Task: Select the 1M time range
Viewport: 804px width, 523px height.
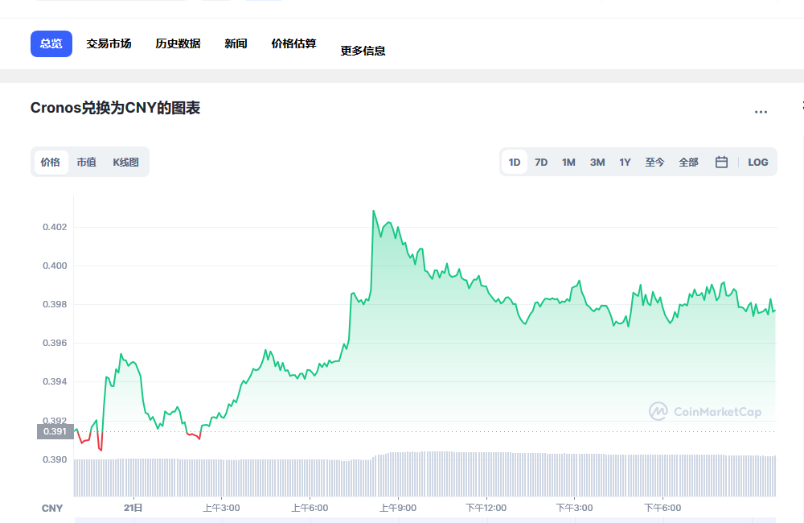Action: (568, 162)
